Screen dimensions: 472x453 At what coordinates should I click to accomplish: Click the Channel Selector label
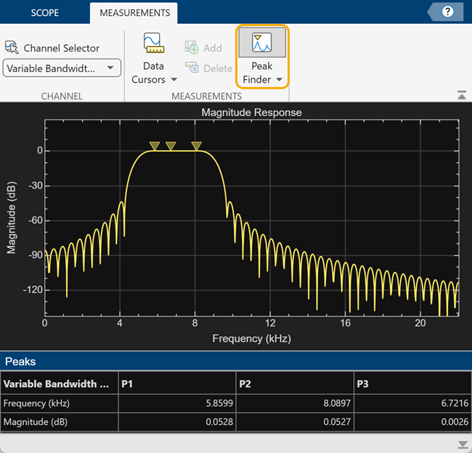pos(62,48)
